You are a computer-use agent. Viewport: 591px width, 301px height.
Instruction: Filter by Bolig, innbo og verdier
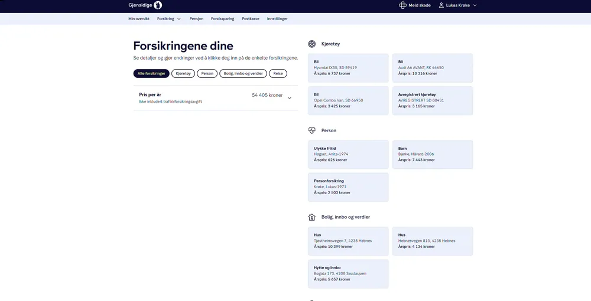click(243, 74)
